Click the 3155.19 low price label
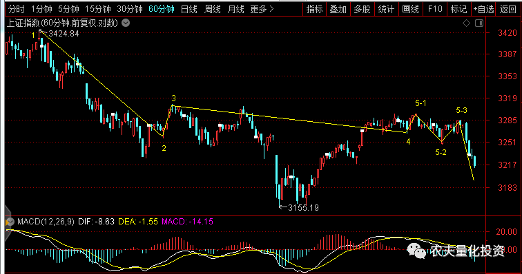This screenshot has width=522, height=274. [x=303, y=208]
